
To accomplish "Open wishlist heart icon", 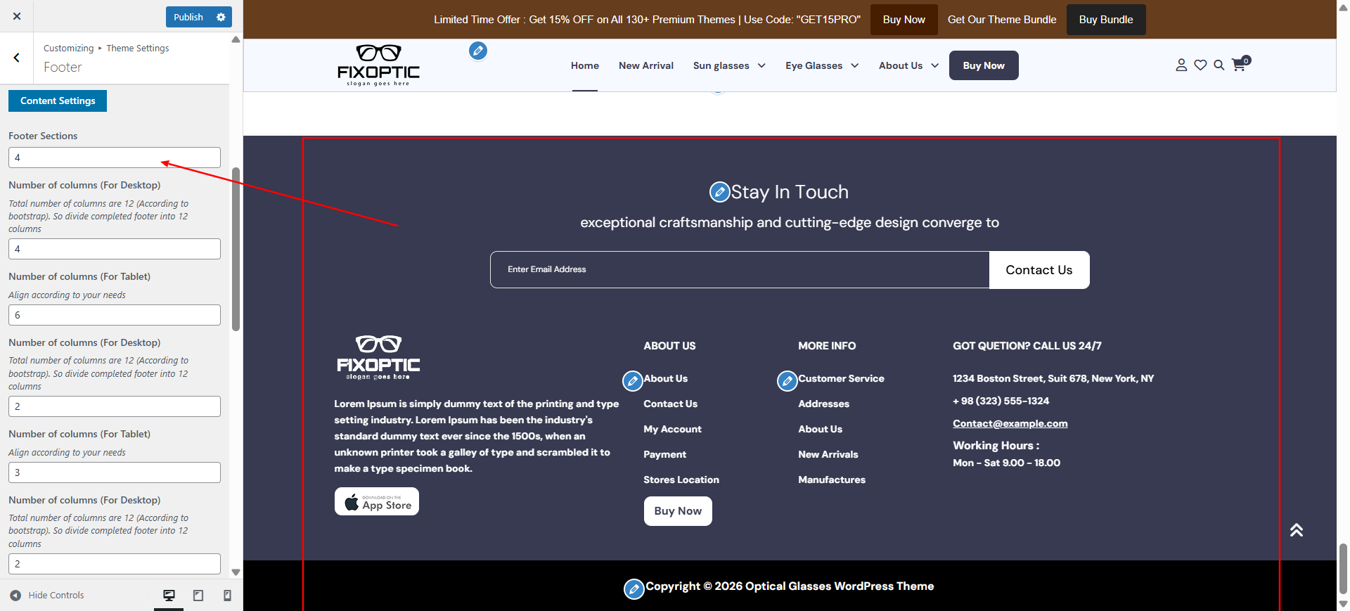I will coord(1200,65).
